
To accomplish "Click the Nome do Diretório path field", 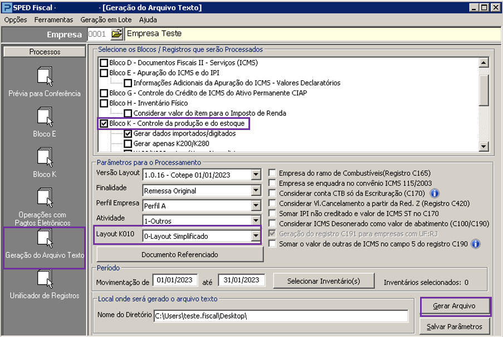I will [281, 316].
